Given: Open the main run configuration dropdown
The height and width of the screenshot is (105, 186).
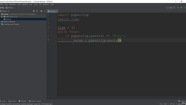Looking at the screenshot, I should 171,8.
